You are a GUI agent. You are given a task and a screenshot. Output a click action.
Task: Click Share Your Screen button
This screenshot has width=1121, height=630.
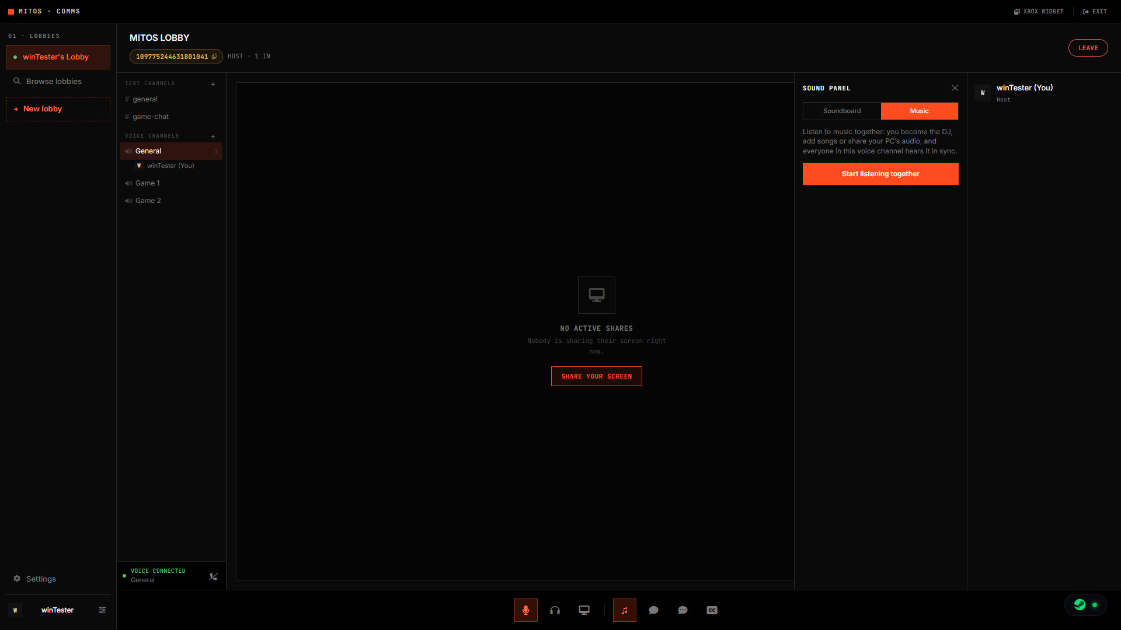(x=596, y=376)
